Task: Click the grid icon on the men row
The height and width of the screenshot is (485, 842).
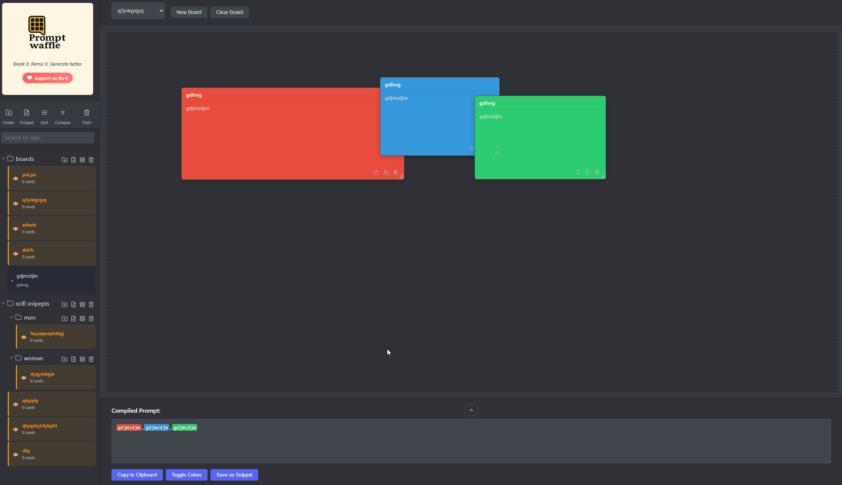Action: pos(82,319)
